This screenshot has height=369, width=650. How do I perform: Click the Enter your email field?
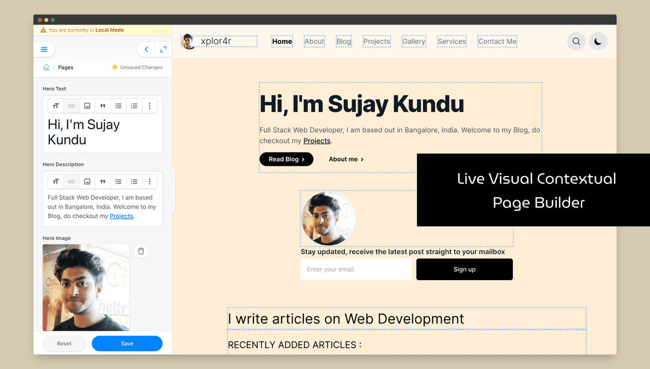pos(356,269)
